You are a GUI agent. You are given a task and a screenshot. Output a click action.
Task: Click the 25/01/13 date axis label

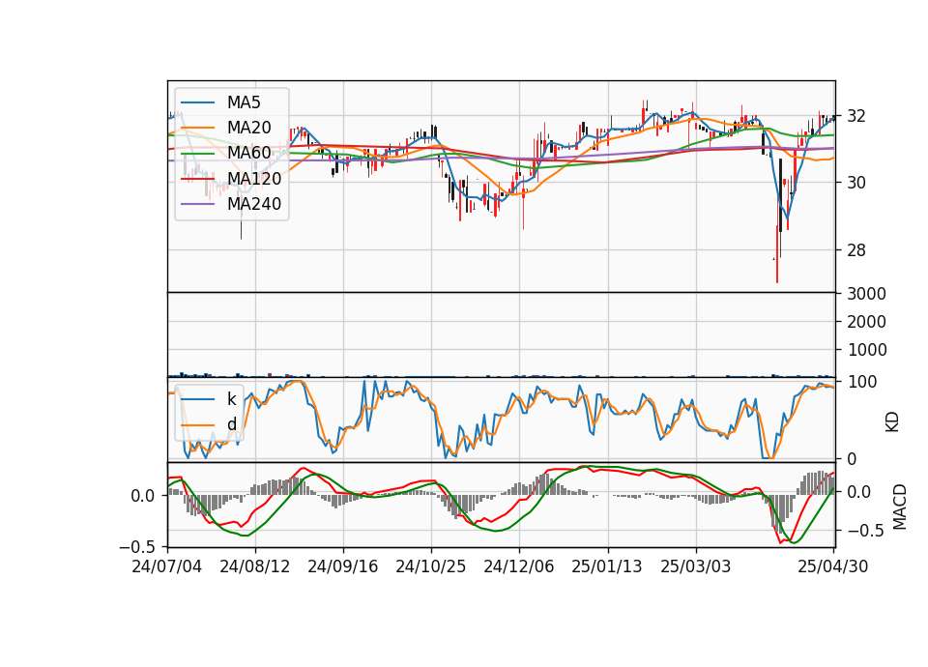coord(607,566)
